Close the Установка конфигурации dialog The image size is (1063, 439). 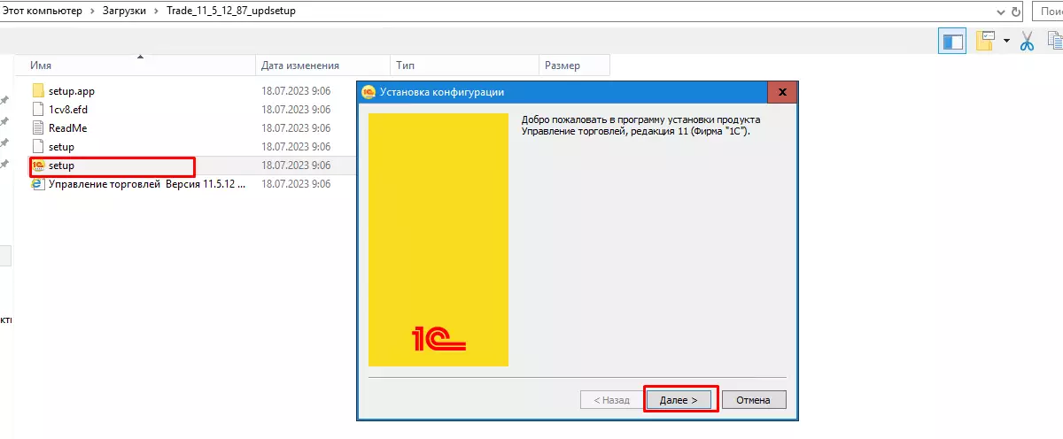click(x=781, y=92)
